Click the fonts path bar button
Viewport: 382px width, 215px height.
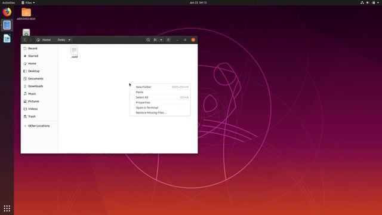[x=61, y=40]
